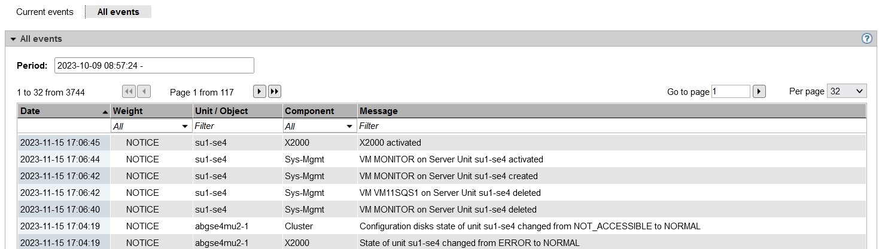Click the Period date input field
The width and height of the screenshot is (879, 249).
[154, 66]
